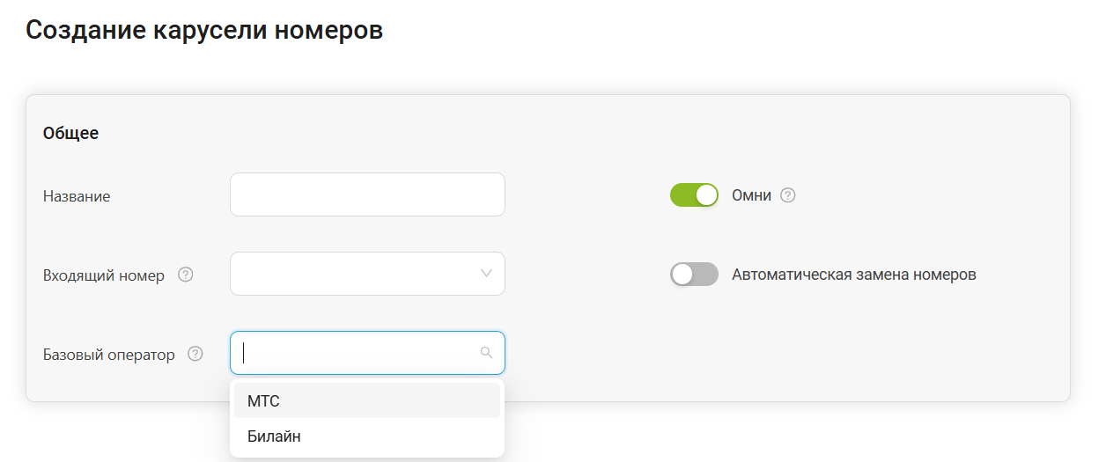1106x462 pixels.
Task: Enable Автоматическая замена номеров switch
Action: pyautogui.click(x=694, y=275)
